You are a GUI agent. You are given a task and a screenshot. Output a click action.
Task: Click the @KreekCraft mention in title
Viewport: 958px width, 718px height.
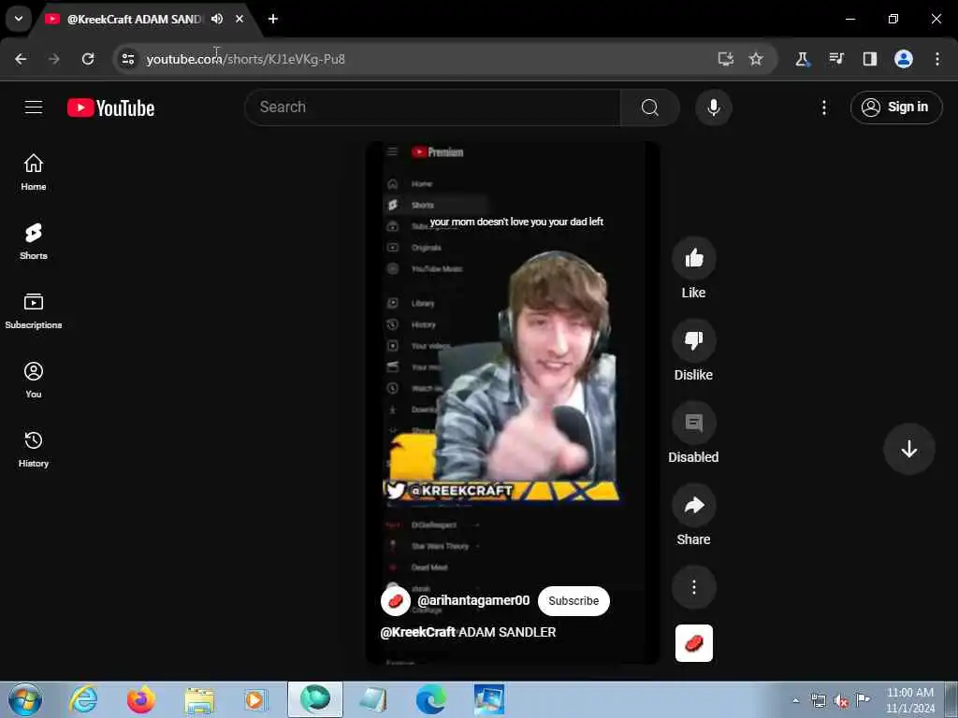[x=418, y=633]
